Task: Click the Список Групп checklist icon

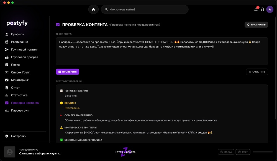Action: point(7,72)
